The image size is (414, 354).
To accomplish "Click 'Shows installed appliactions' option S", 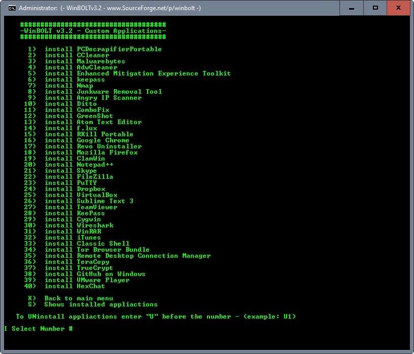I will [93, 304].
